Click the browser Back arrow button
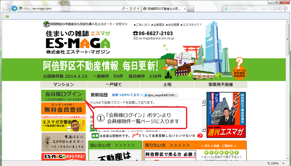The height and width of the screenshot is (166, 291). pos(6,8)
